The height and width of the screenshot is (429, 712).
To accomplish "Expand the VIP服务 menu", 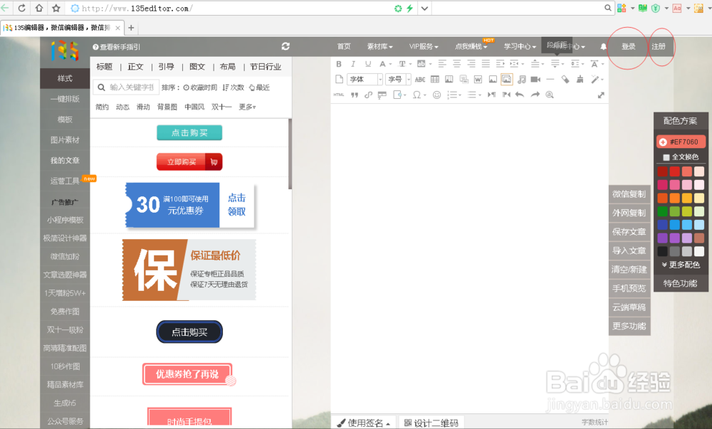I will (423, 47).
